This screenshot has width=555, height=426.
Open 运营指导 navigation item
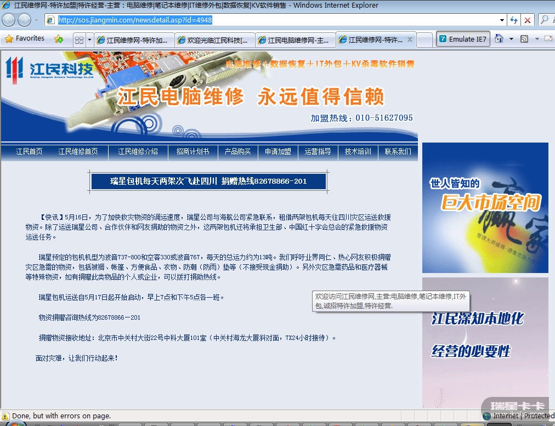[318, 151]
